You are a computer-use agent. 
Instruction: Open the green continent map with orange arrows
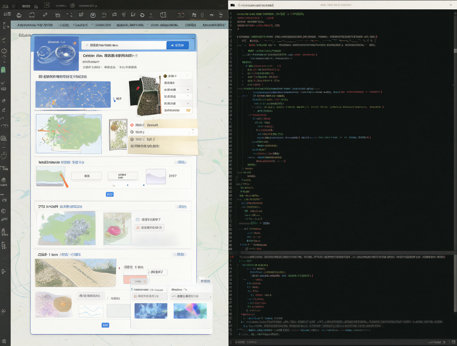tap(69, 134)
